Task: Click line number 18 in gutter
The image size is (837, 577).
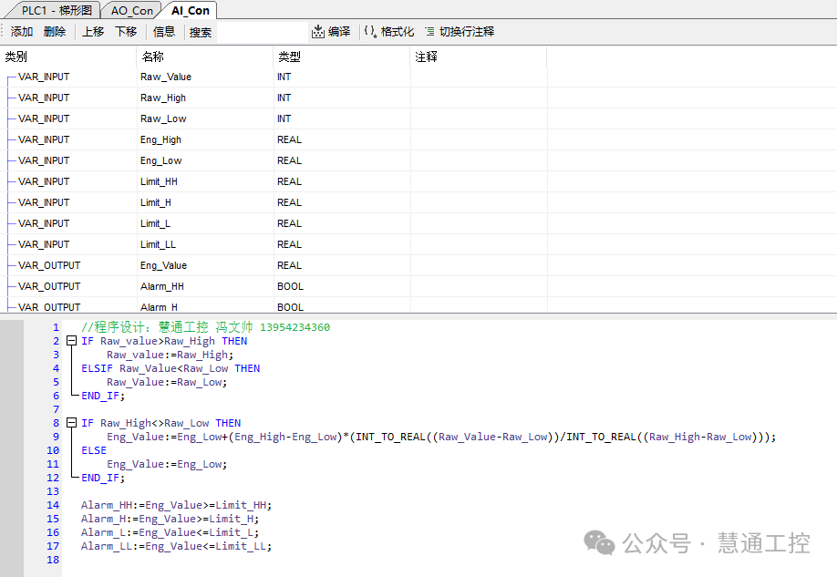Action: tap(53, 560)
